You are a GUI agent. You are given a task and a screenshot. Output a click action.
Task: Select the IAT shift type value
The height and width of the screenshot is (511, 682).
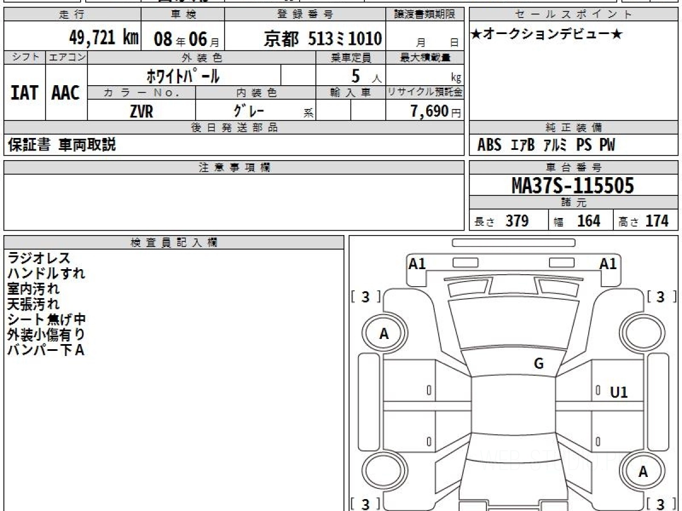24,93
